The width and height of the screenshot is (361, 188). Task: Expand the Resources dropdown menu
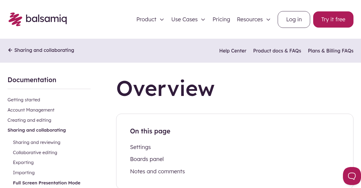tap(254, 19)
